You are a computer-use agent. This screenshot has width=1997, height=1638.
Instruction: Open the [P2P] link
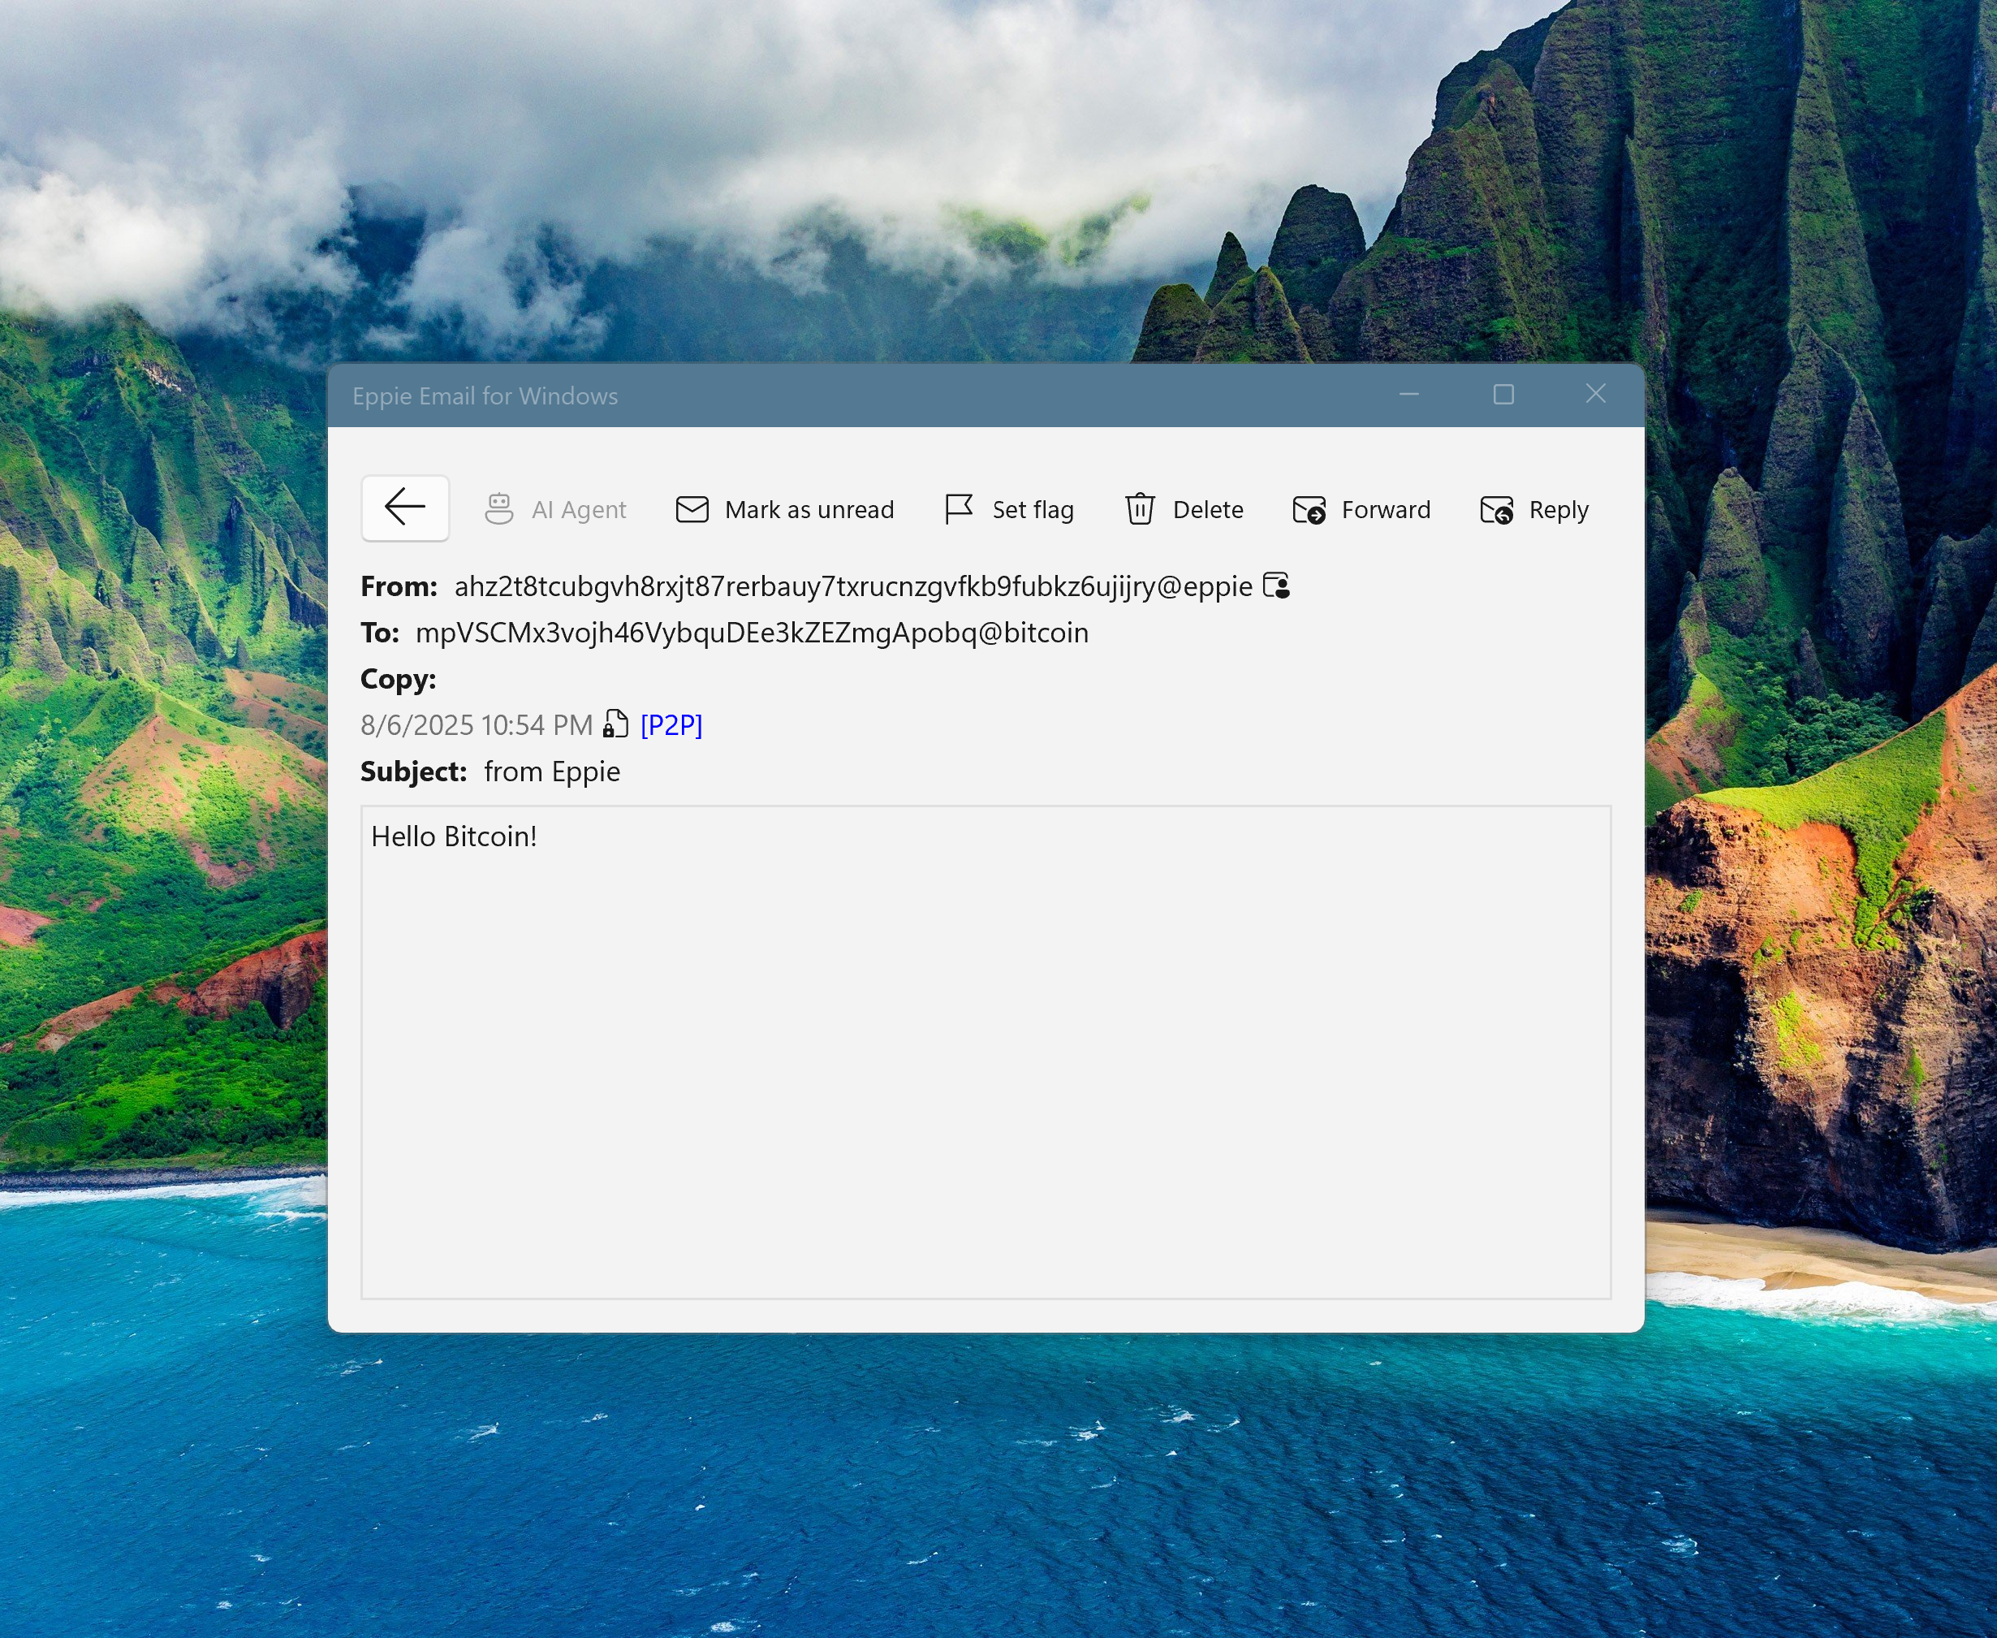[671, 724]
